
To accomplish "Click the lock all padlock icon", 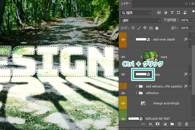I will (157, 28).
